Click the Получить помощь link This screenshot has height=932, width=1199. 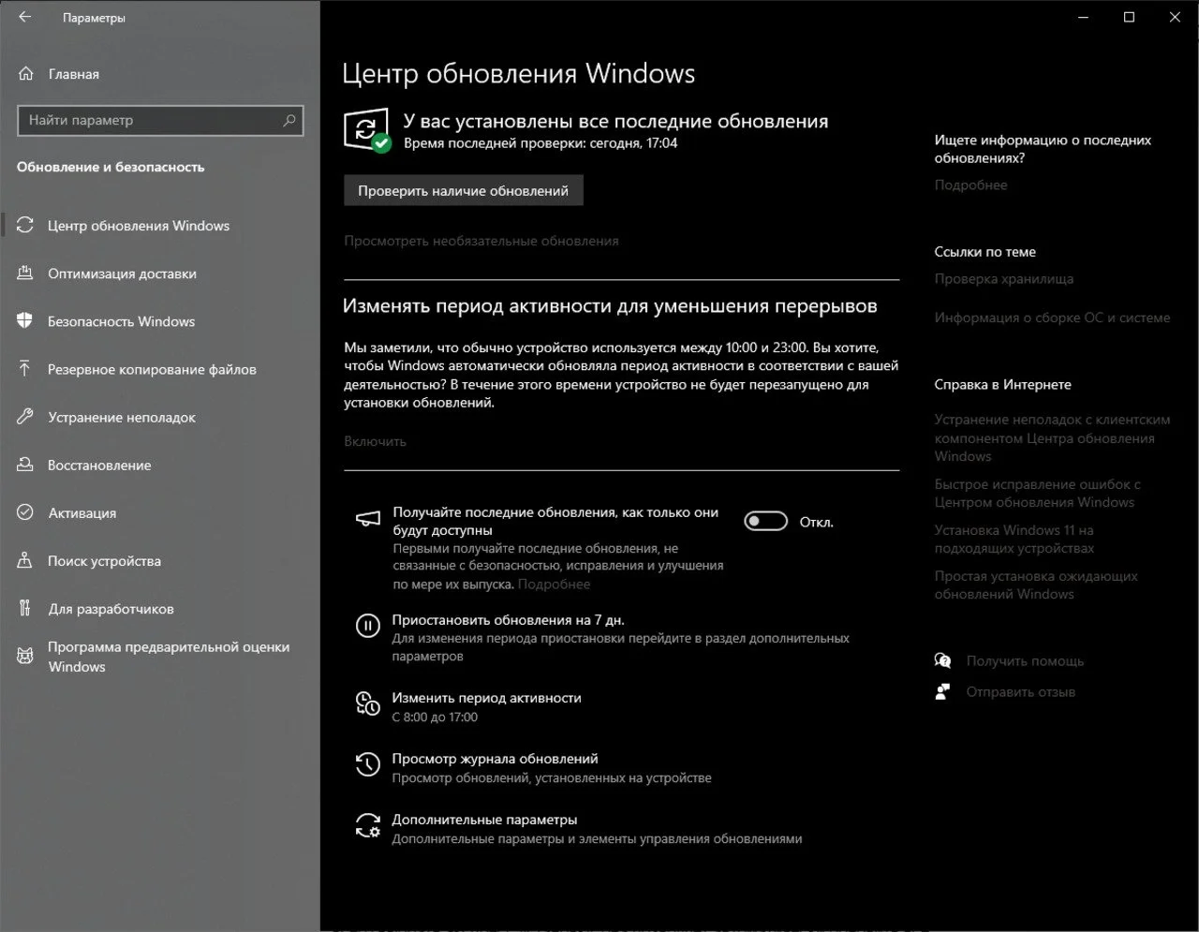click(1025, 661)
